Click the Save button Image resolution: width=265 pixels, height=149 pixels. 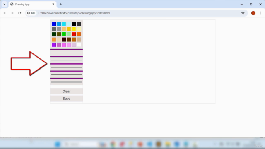pyautogui.click(x=66, y=99)
